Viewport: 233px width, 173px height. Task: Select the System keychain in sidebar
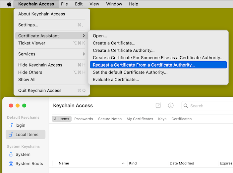pyautogui.click(x=23, y=154)
